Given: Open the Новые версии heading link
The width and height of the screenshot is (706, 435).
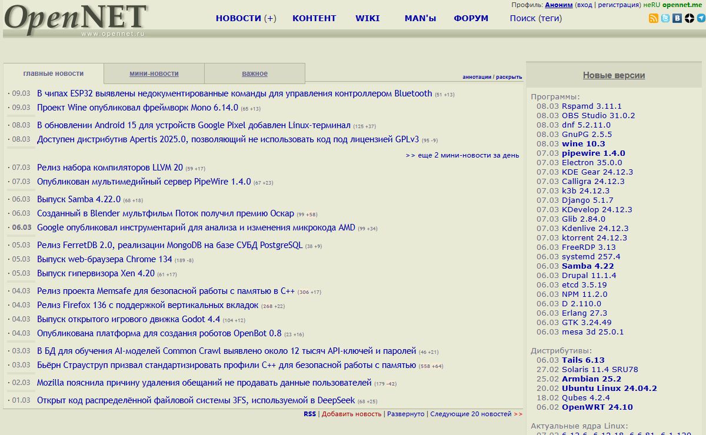Looking at the screenshot, I should pyautogui.click(x=614, y=75).
